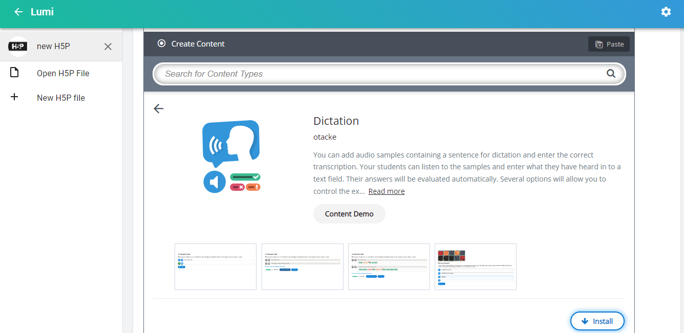This screenshot has height=333, width=684.
Task: Select Open H5P File menu item
Action: point(63,73)
